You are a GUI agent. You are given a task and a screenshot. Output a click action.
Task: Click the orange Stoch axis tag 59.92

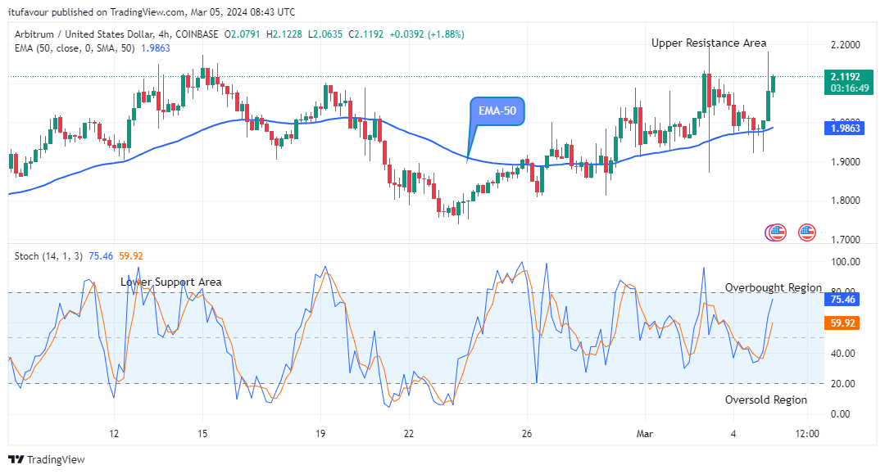842,323
